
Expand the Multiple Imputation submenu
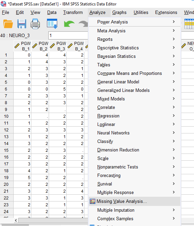click(x=135, y=210)
